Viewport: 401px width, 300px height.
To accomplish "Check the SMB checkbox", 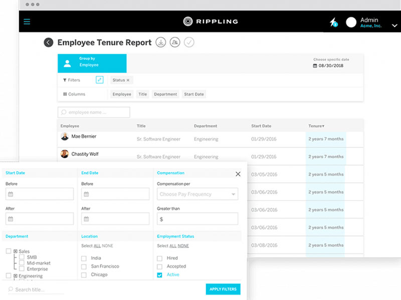I will coord(22,257).
